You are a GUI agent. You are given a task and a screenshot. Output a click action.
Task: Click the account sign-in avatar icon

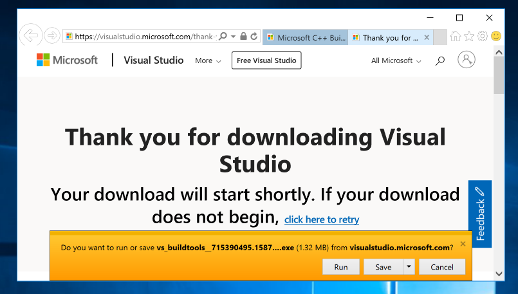point(466,60)
